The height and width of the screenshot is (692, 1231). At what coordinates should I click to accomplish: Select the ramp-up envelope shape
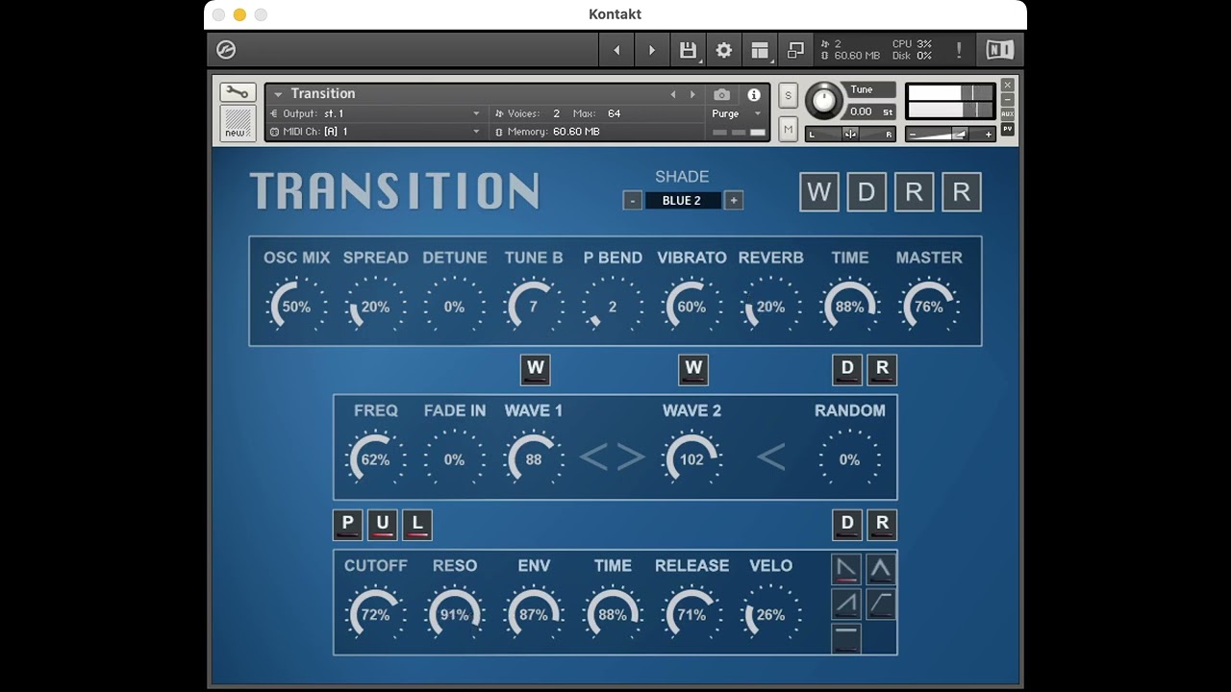point(846,604)
